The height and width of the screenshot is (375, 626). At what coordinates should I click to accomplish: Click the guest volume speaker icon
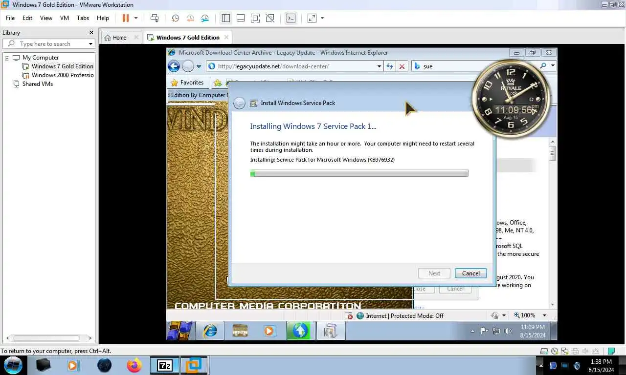[508, 331]
